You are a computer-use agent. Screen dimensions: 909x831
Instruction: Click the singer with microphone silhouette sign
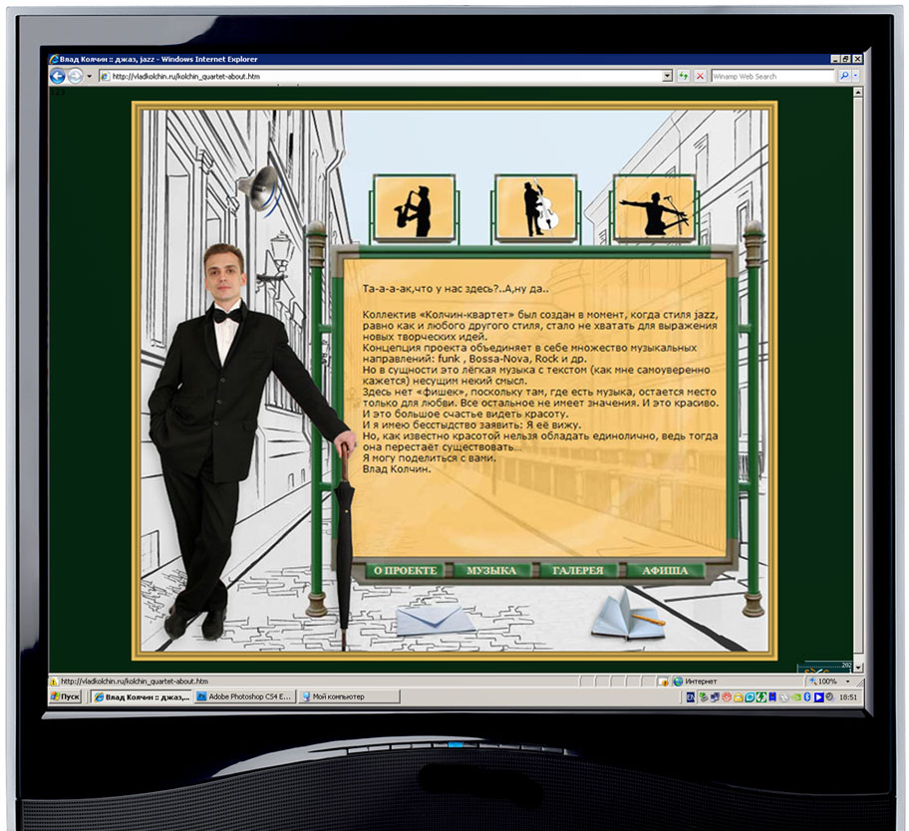(655, 208)
